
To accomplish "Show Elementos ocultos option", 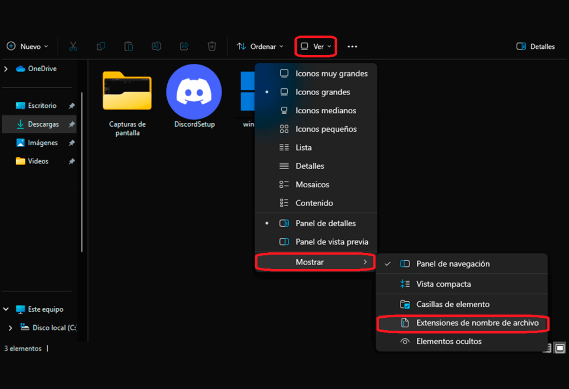I will [462, 341].
